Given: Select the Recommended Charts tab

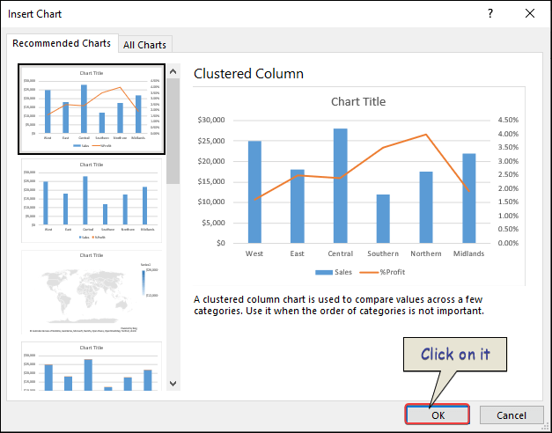Looking at the screenshot, I should click(62, 43).
